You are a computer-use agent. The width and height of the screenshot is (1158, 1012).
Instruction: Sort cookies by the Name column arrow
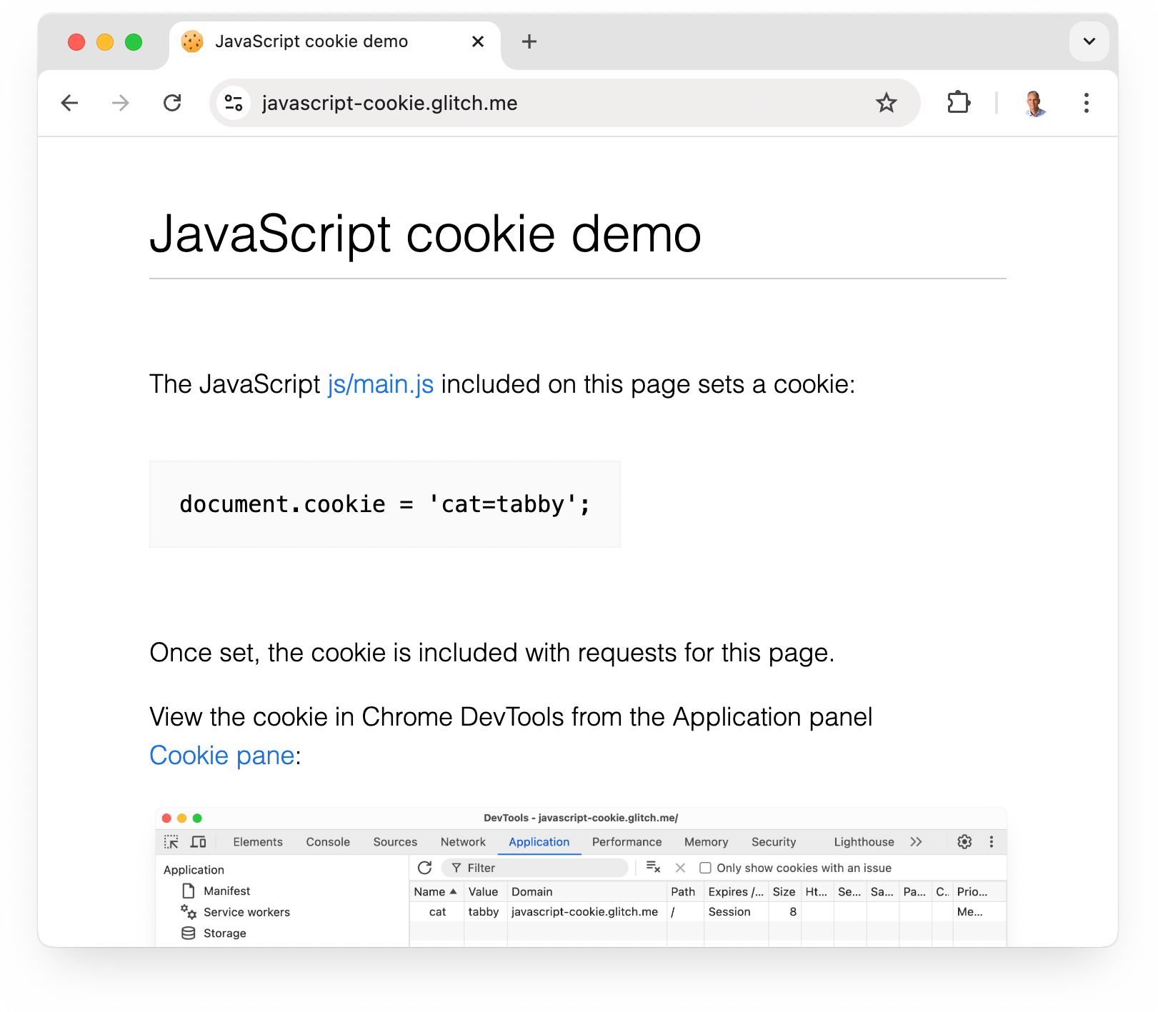tap(455, 891)
